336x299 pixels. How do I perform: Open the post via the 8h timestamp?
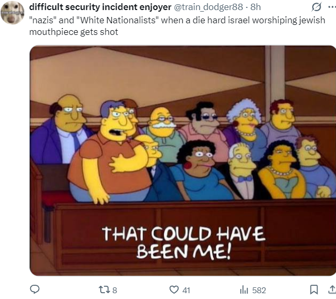click(255, 7)
